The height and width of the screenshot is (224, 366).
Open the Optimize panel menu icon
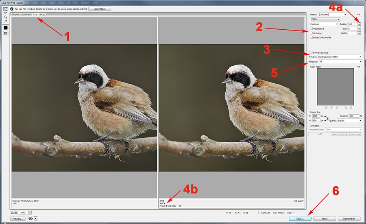(359, 15)
